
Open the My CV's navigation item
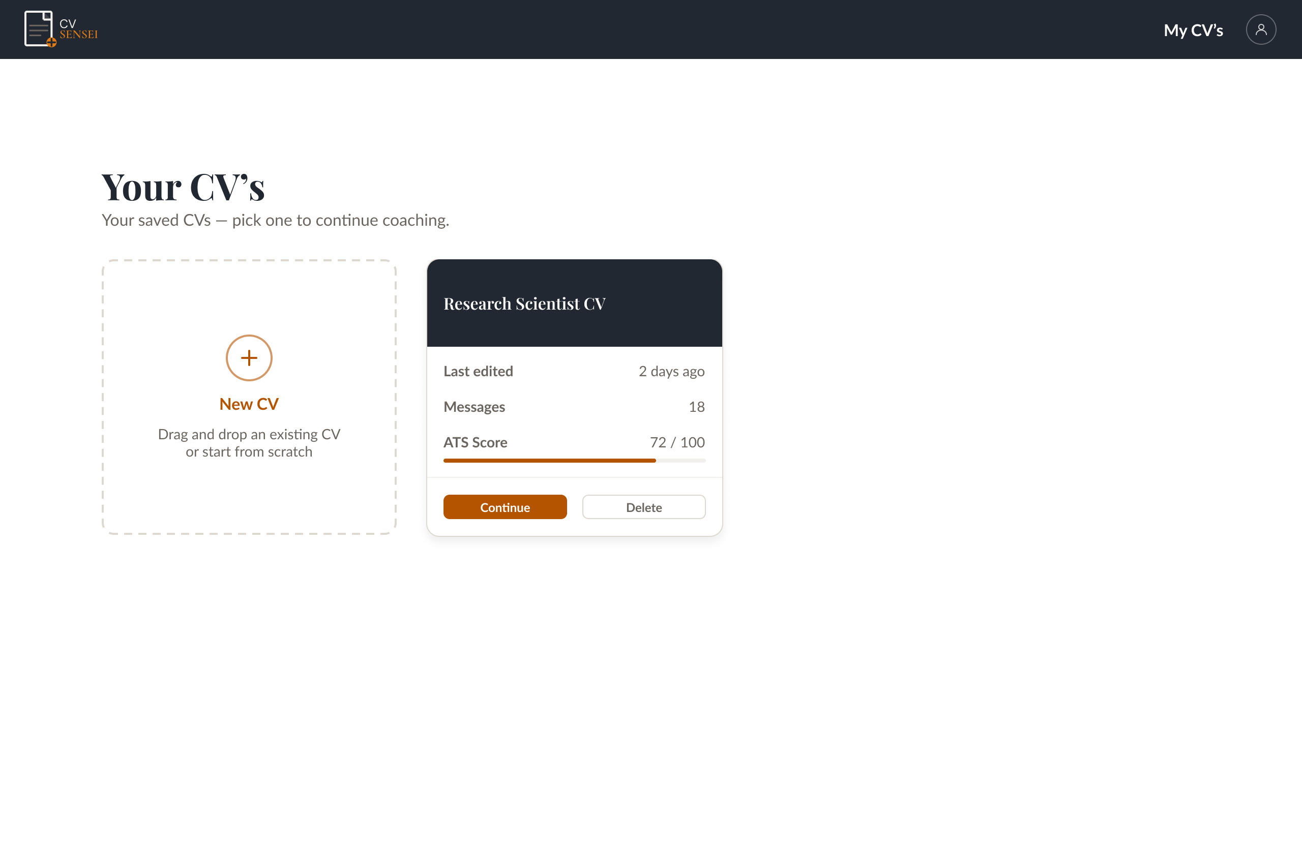[1193, 30]
